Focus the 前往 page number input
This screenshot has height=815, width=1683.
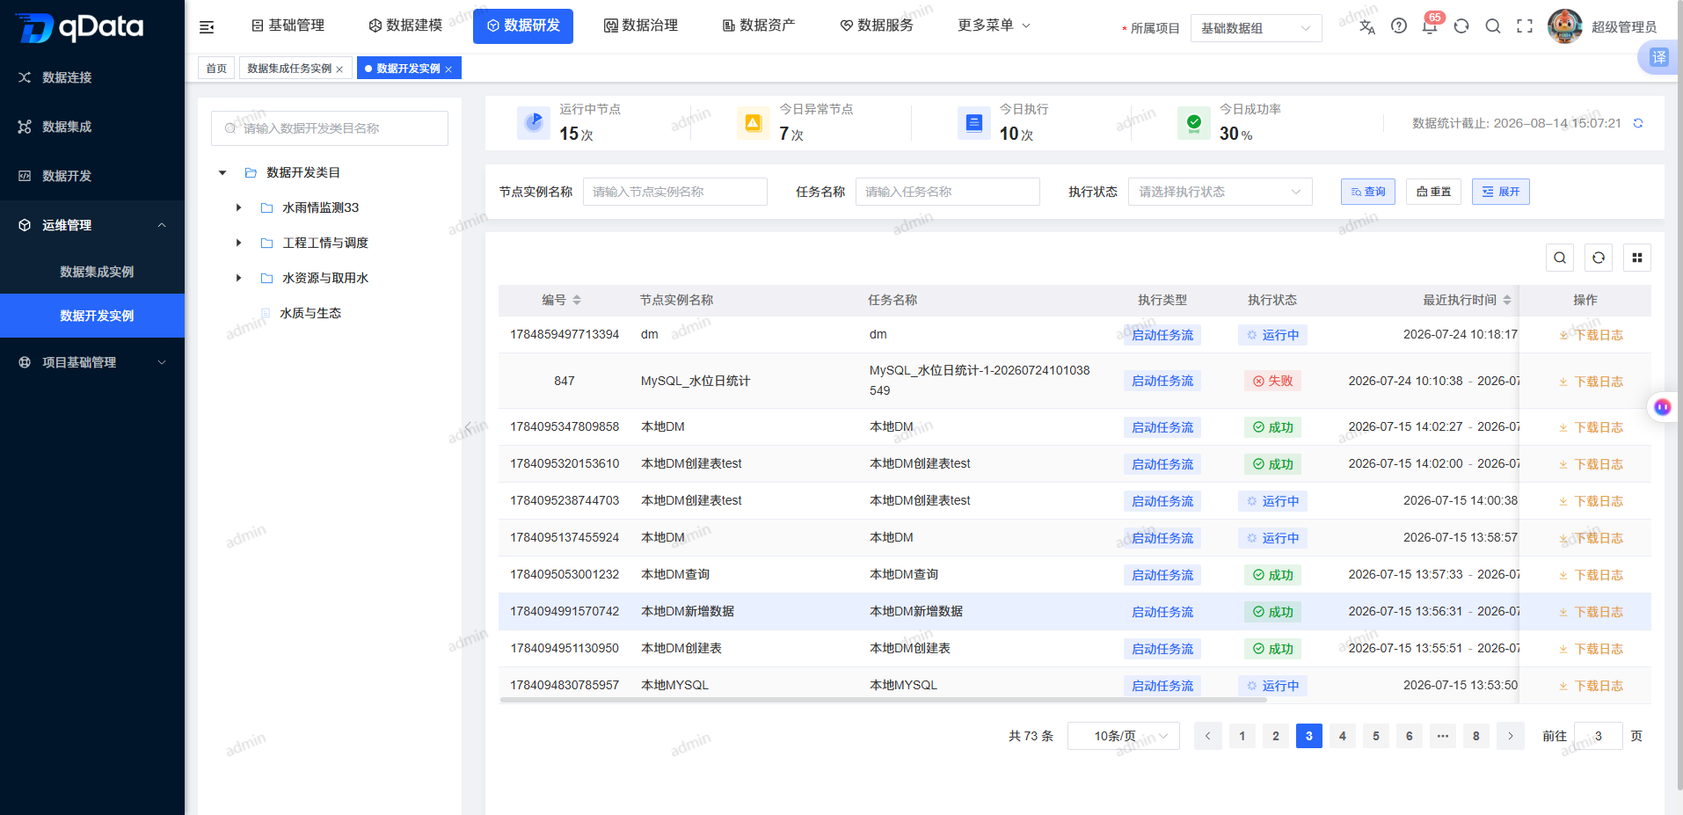(x=1598, y=736)
